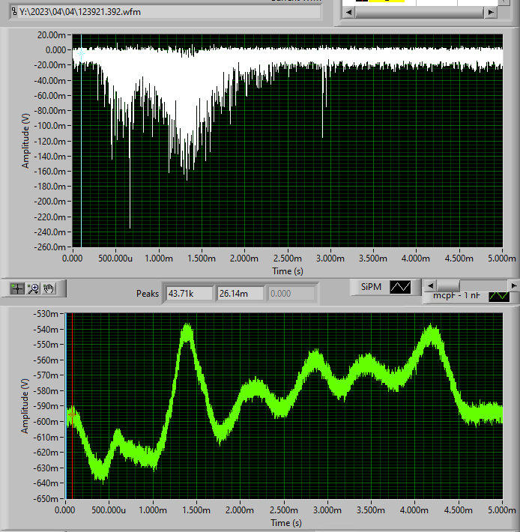
Task: Open the file path browse icon
Action: coord(14,12)
